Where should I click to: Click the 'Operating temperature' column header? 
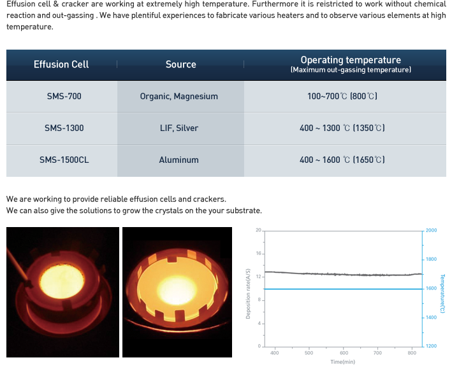coord(346,64)
